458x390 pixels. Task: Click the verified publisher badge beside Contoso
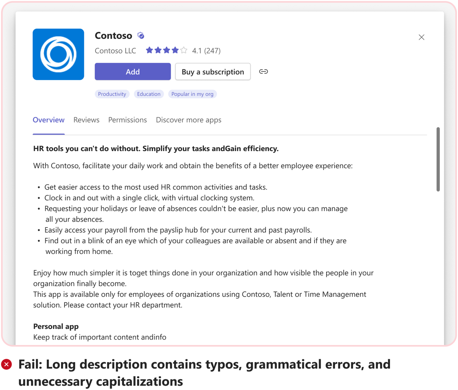[x=141, y=35]
